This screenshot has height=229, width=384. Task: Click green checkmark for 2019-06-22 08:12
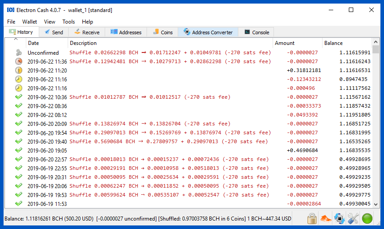click(x=19, y=114)
